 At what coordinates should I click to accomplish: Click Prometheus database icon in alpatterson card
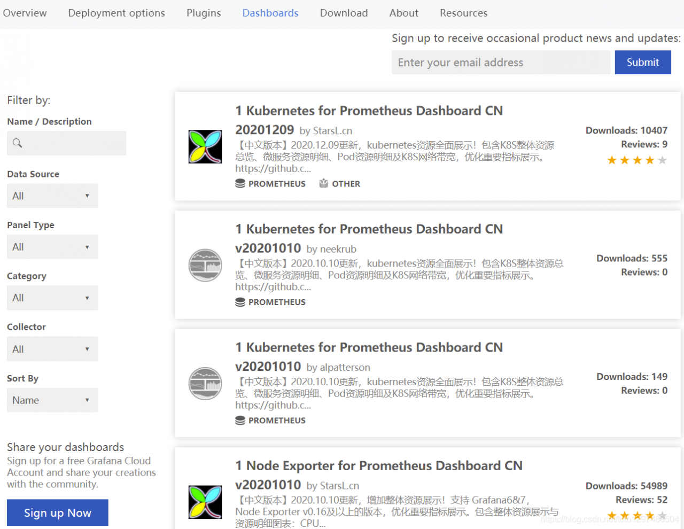click(240, 421)
